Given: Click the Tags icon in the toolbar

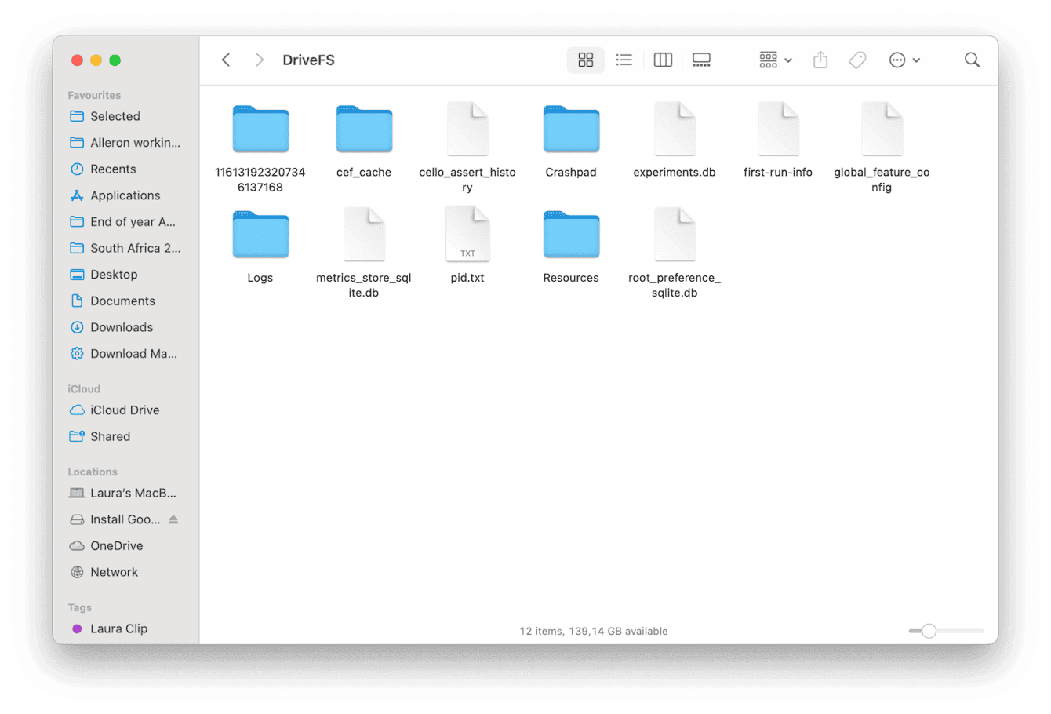Looking at the screenshot, I should 856,60.
